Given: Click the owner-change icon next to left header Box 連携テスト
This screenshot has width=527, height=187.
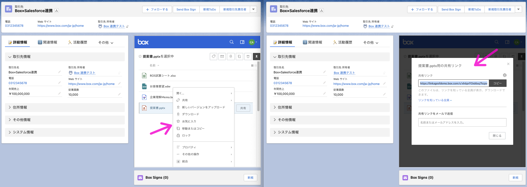Looking at the screenshot, I should [x=128, y=26].
